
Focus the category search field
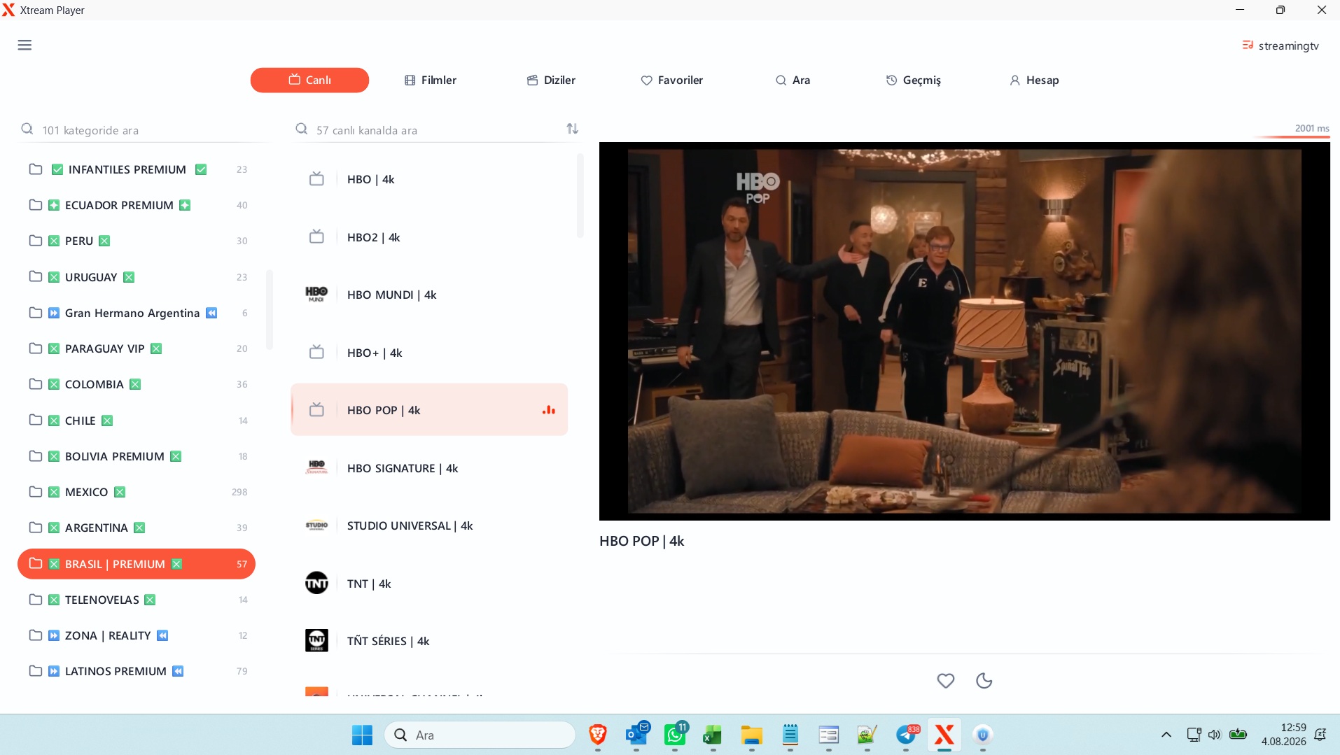144,130
